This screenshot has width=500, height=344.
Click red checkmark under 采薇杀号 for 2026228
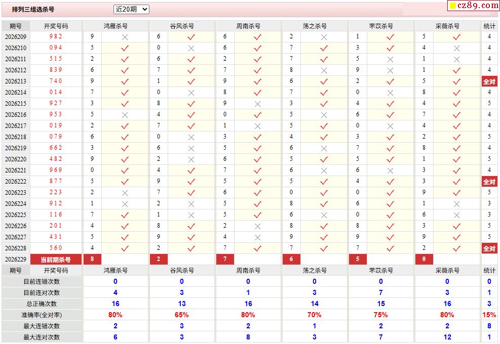[456, 248]
